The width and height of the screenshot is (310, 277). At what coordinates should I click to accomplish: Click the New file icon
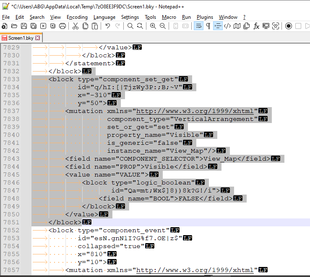point(4,26)
